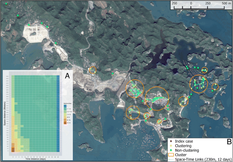This screenshot has width=233, height=162.
Task: Click the orange circle of cluster 1
Action: point(133,113)
